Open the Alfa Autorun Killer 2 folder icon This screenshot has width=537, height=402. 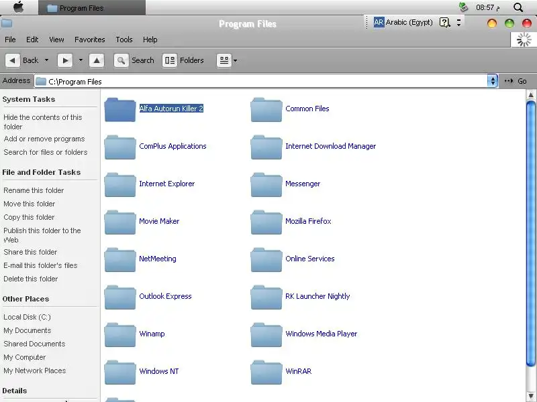pos(120,110)
